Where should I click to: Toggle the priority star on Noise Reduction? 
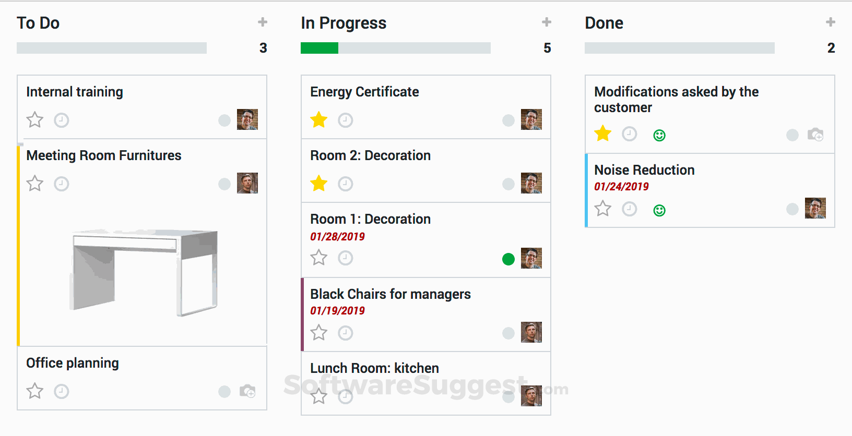click(x=603, y=209)
